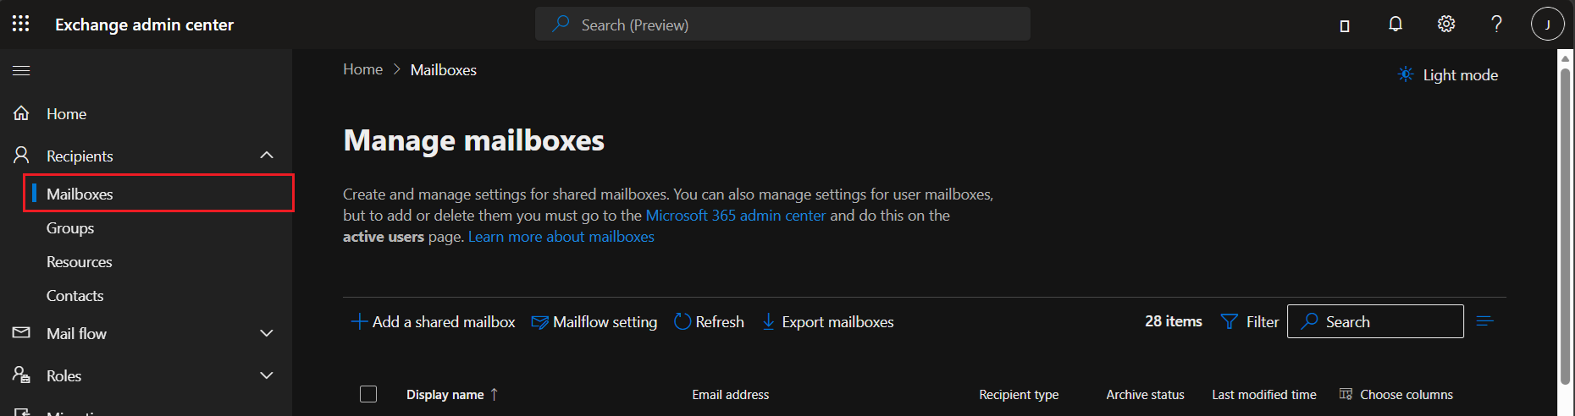The width and height of the screenshot is (1575, 416).
Task: Collapse the navigation menu hamburger icon
Action: click(21, 70)
